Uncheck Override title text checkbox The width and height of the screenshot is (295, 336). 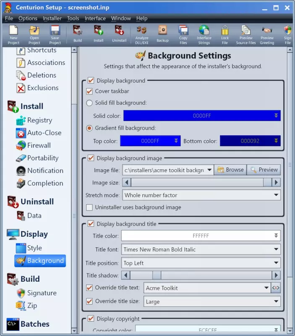click(89, 288)
